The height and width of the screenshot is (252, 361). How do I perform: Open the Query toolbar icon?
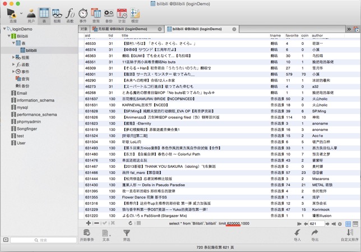[x=96, y=15]
